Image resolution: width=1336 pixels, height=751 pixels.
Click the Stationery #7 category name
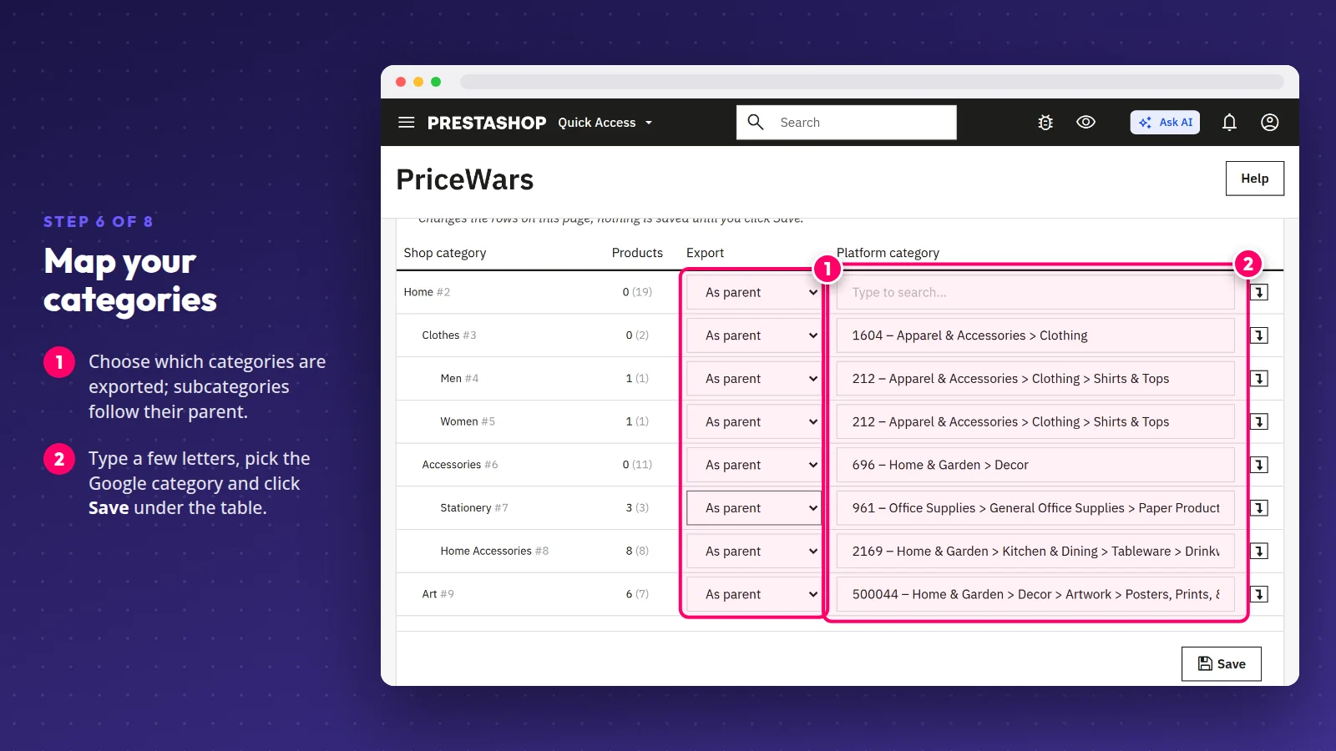click(474, 508)
